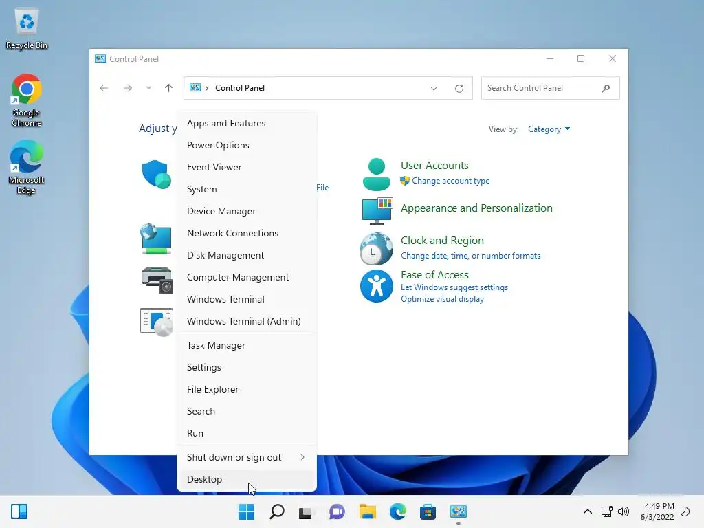The height and width of the screenshot is (528, 704).
Task: Click the Control Panel back arrow
Action: 104,88
